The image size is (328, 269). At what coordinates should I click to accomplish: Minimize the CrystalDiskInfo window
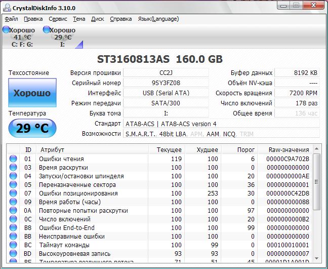pyautogui.click(x=283, y=5)
